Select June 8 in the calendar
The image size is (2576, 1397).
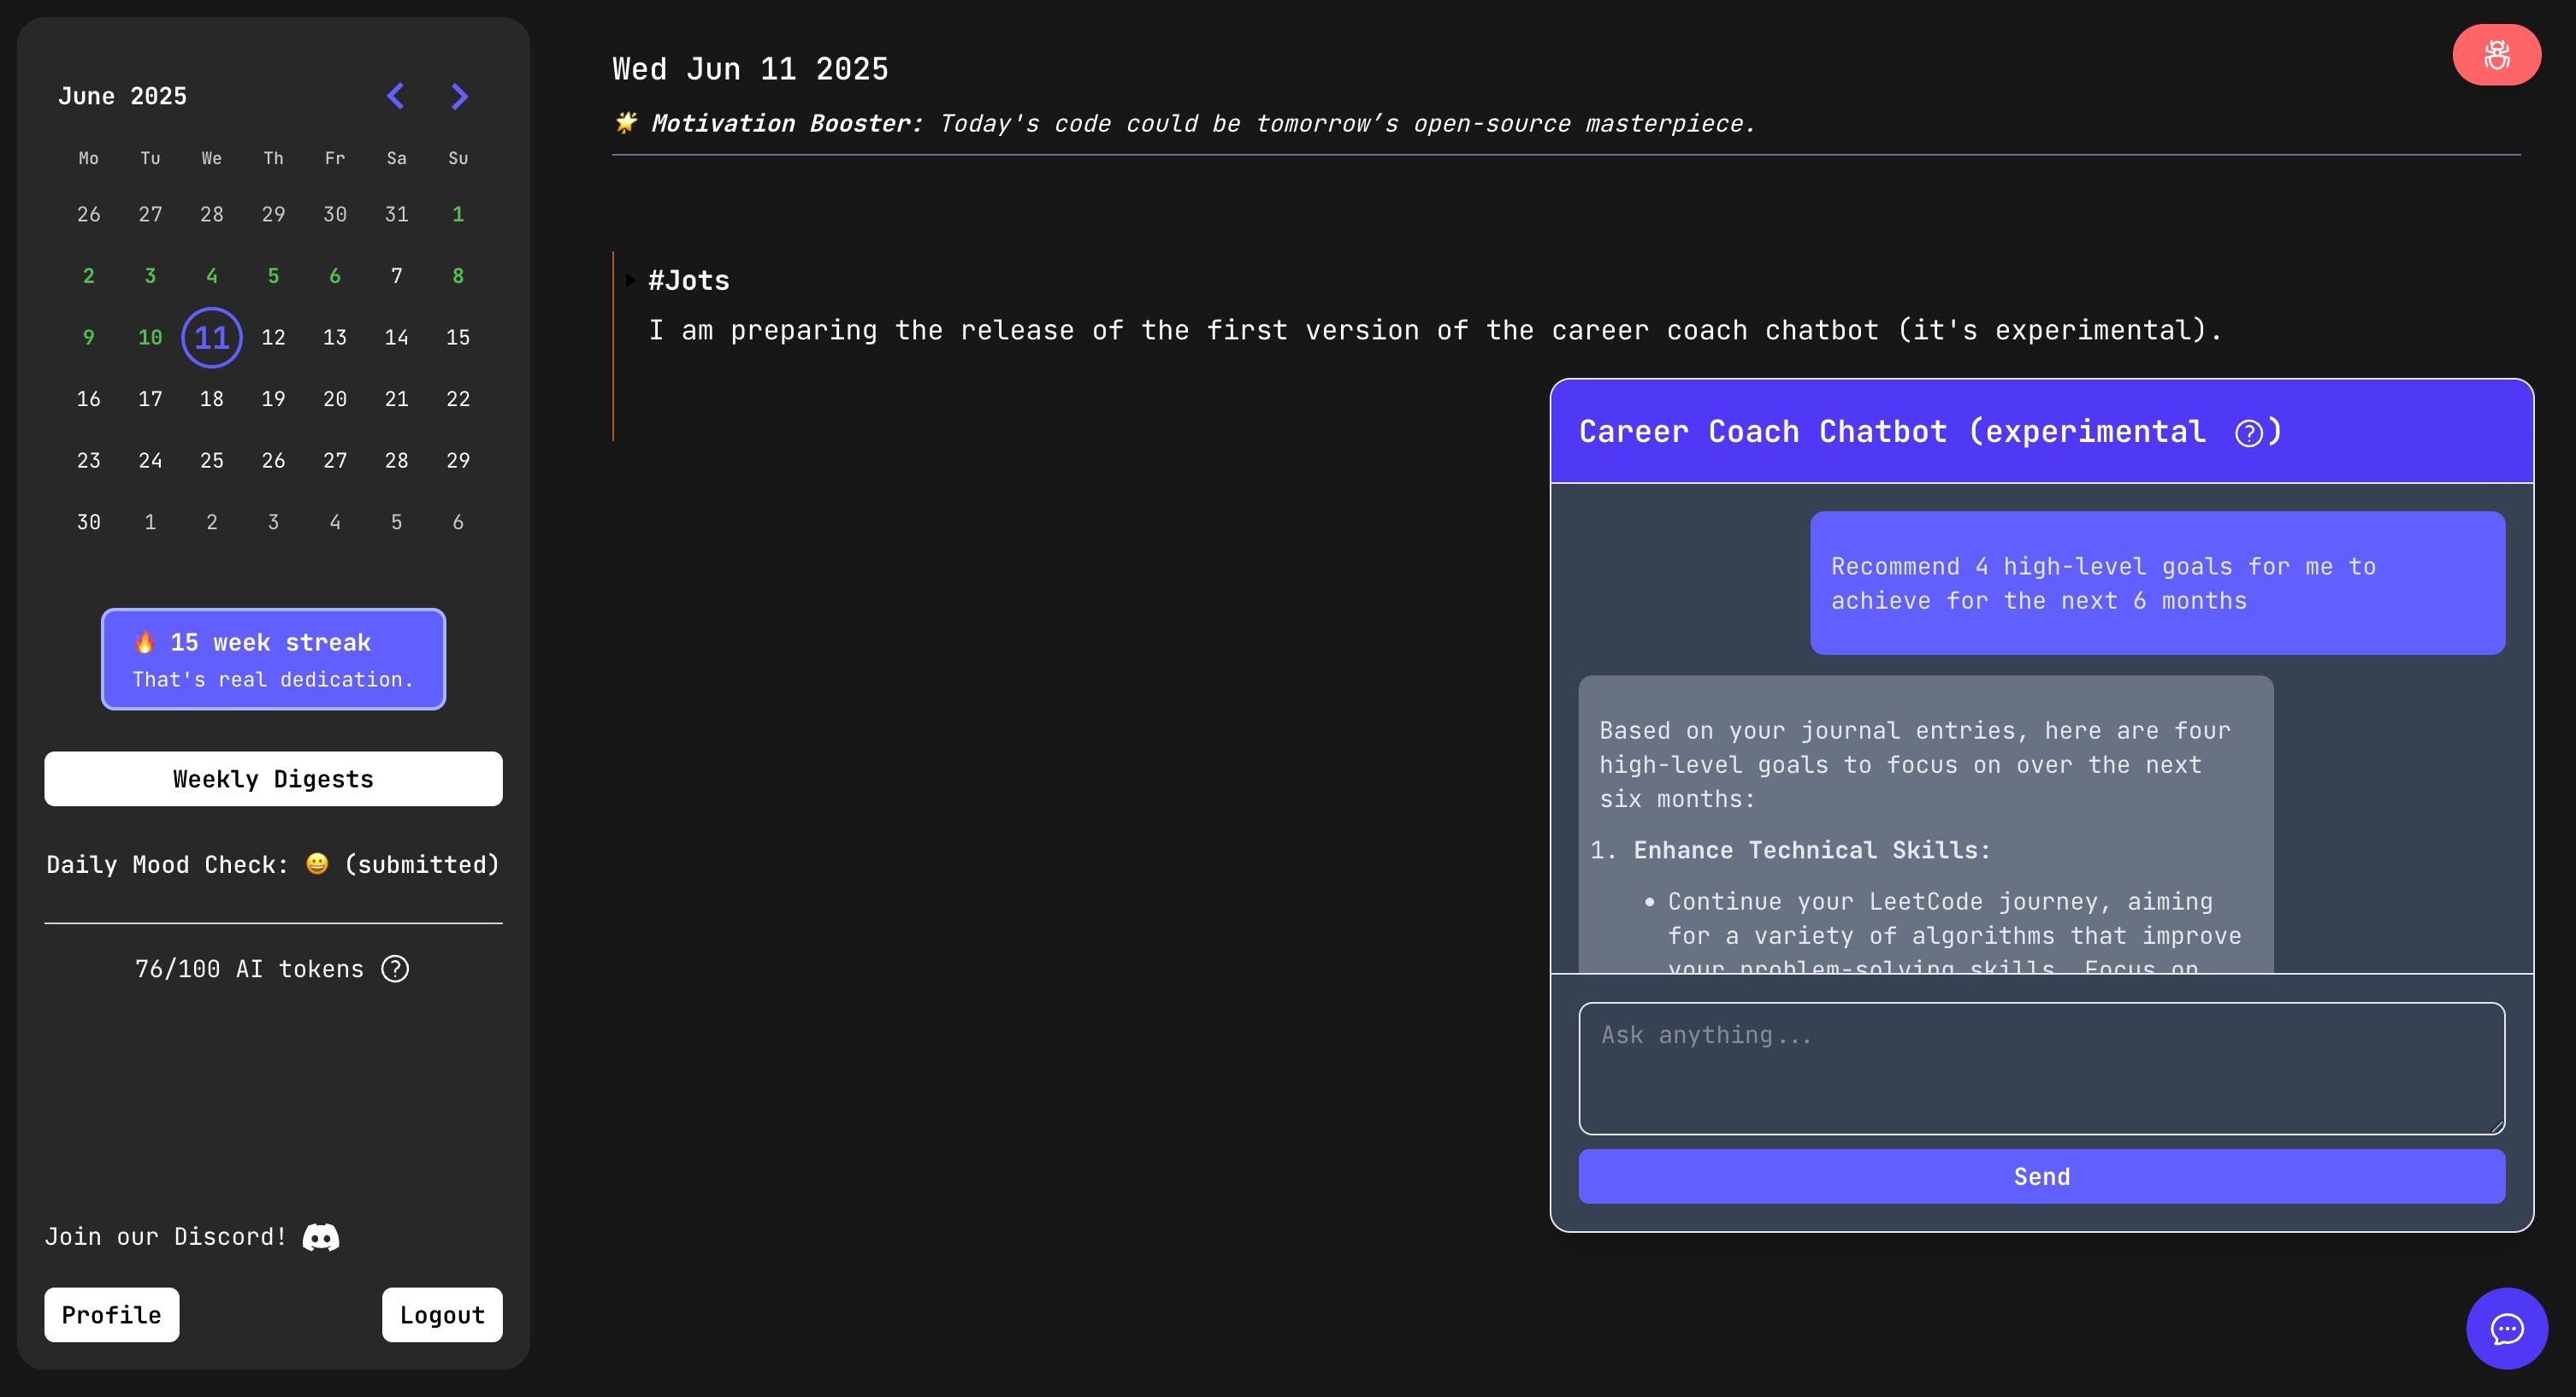[x=458, y=276]
